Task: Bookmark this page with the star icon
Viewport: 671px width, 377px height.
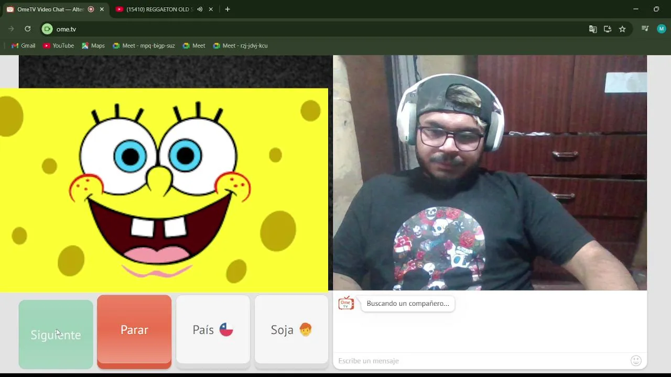Action: 622,29
